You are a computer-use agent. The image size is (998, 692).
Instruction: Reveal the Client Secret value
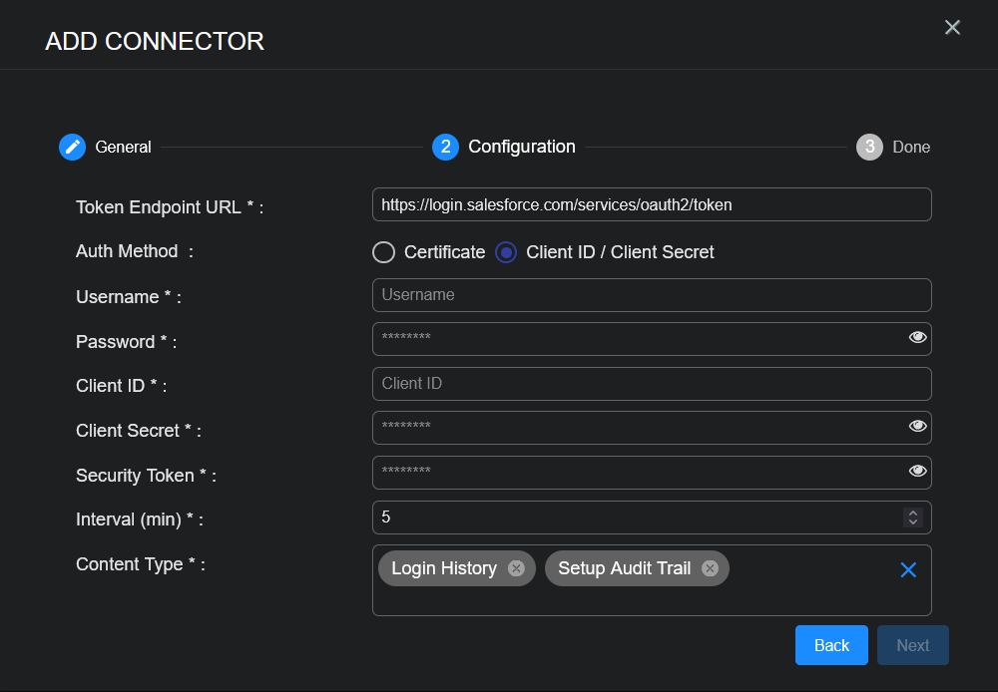coord(917,427)
